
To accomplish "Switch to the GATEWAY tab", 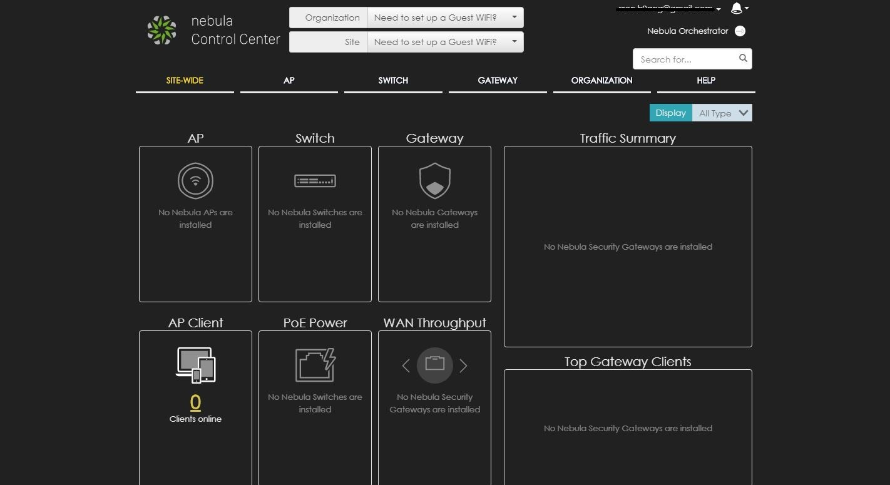I will click(498, 81).
